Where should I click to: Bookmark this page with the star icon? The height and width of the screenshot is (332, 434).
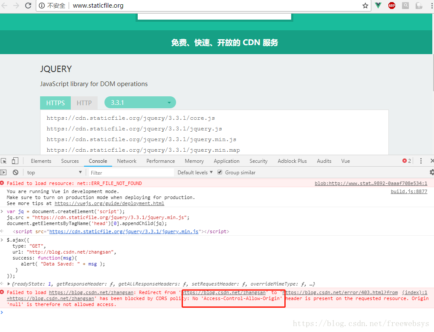pyautogui.click(x=365, y=6)
